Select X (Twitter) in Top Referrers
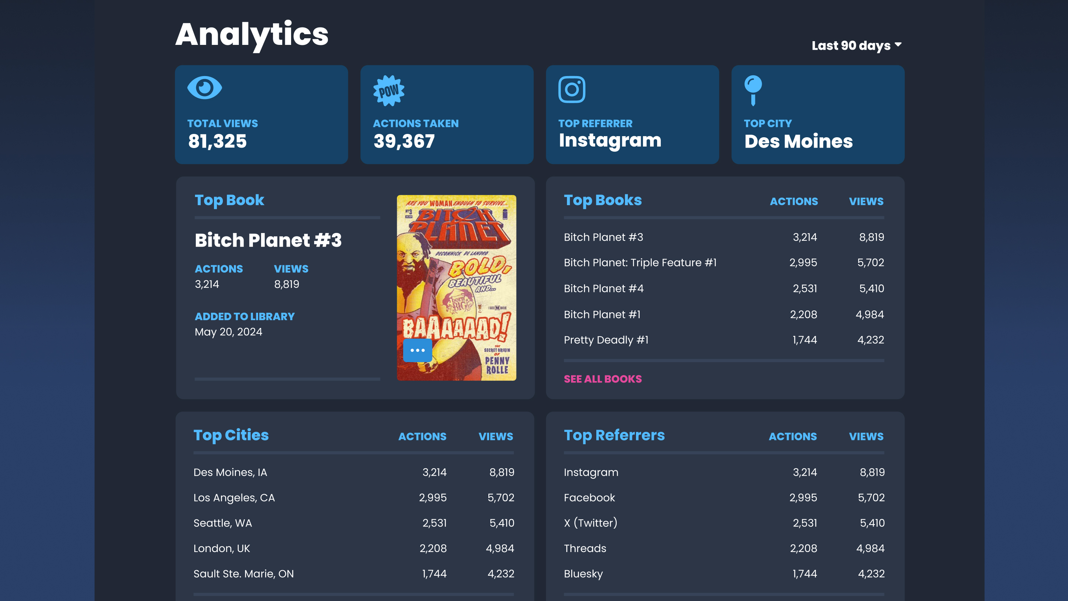1068x601 pixels. [724, 523]
